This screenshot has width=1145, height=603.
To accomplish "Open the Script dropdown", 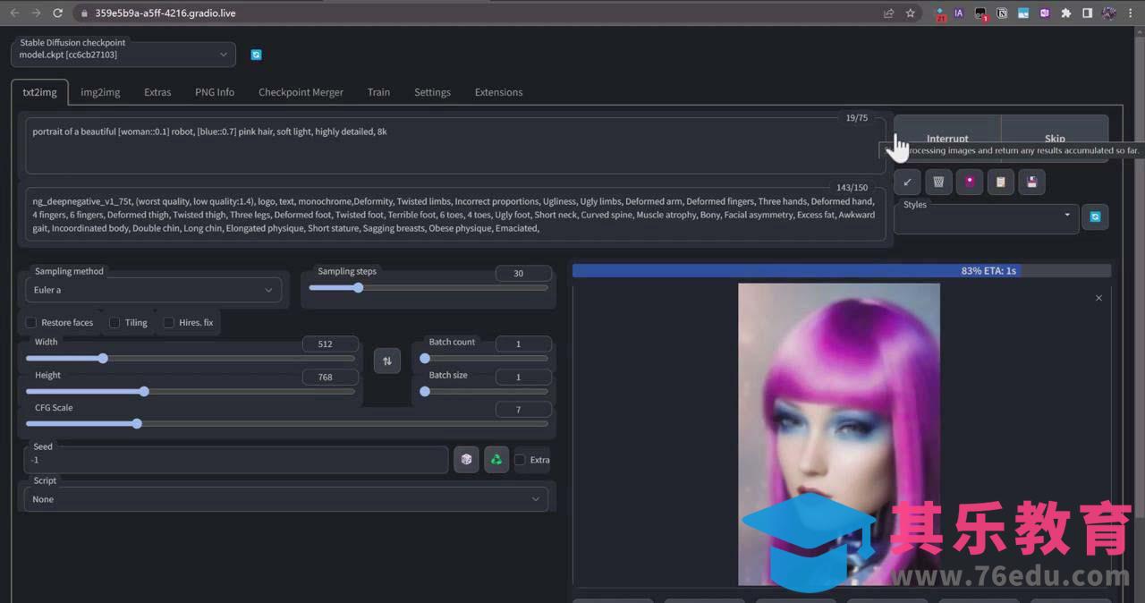I will 286,499.
